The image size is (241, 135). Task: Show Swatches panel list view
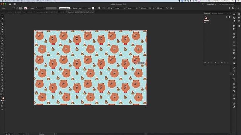pyautogui.click(x=227, y=17)
